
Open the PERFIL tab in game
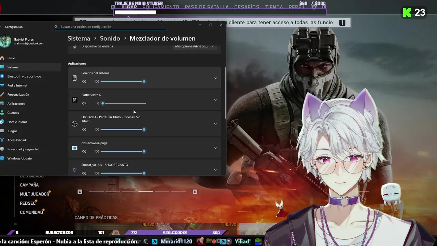(x=296, y=7)
